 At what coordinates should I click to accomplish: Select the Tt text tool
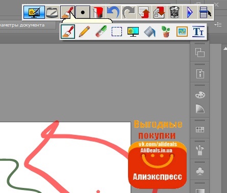tap(198, 32)
